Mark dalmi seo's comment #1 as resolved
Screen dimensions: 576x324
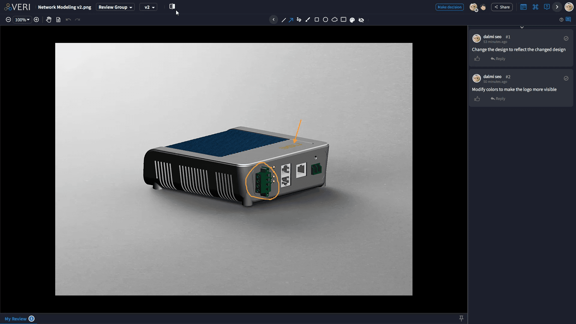(566, 38)
